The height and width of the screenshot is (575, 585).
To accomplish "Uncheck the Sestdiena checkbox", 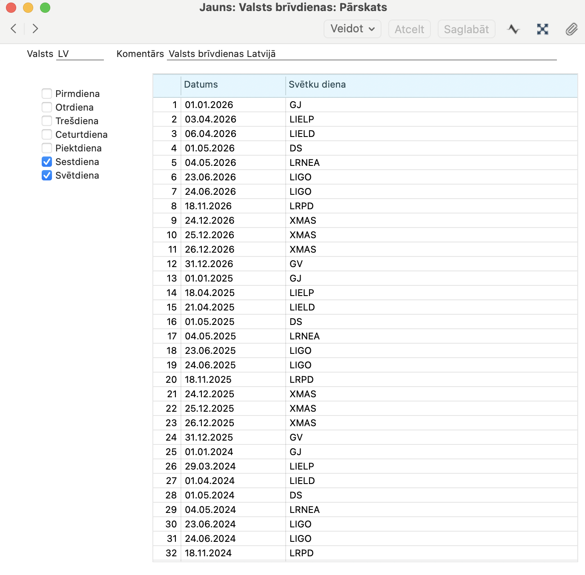I will [47, 162].
